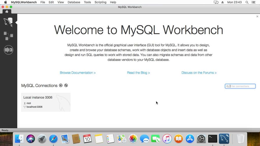Open Contacts book in the Dock
This screenshot has width=260, height=146.
76,139
